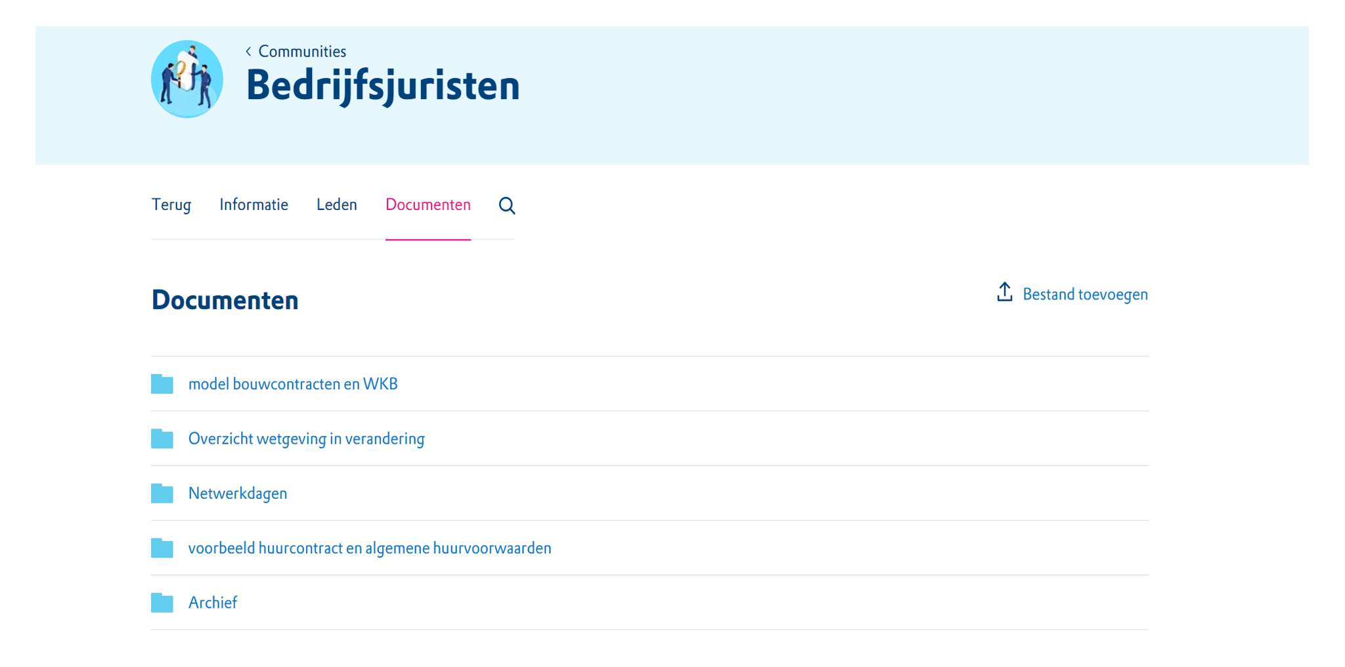Screen dimensions: 1345x667
Task: Open voorbeeld huurcontract en algemene huurvoorwaarden
Action: (x=369, y=548)
